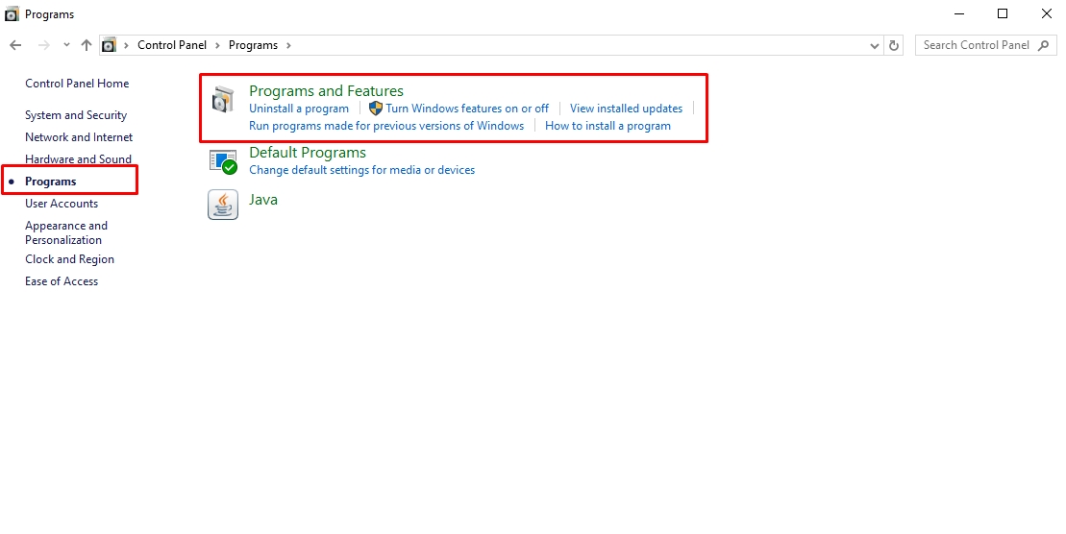Open Run programs made for previous versions

tap(386, 126)
